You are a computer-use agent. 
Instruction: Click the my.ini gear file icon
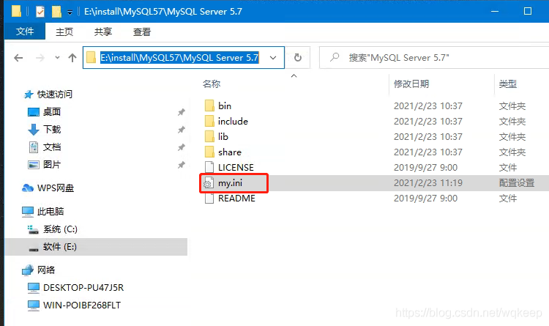tap(209, 183)
